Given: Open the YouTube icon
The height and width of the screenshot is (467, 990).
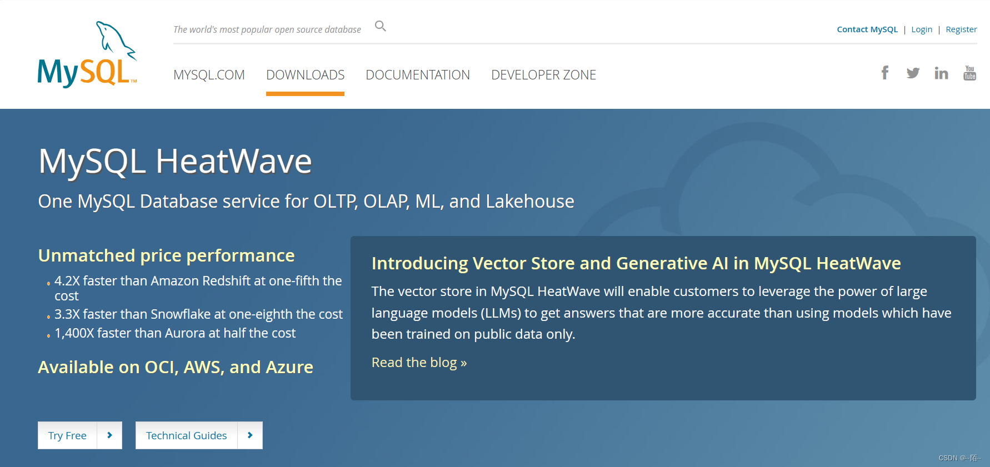Looking at the screenshot, I should (x=969, y=73).
